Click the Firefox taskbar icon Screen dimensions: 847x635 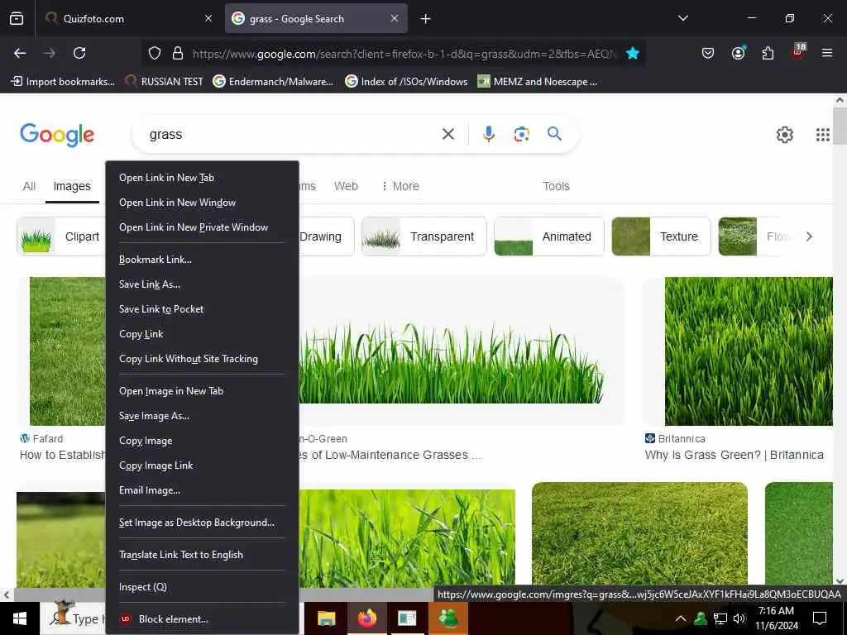tap(366, 618)
